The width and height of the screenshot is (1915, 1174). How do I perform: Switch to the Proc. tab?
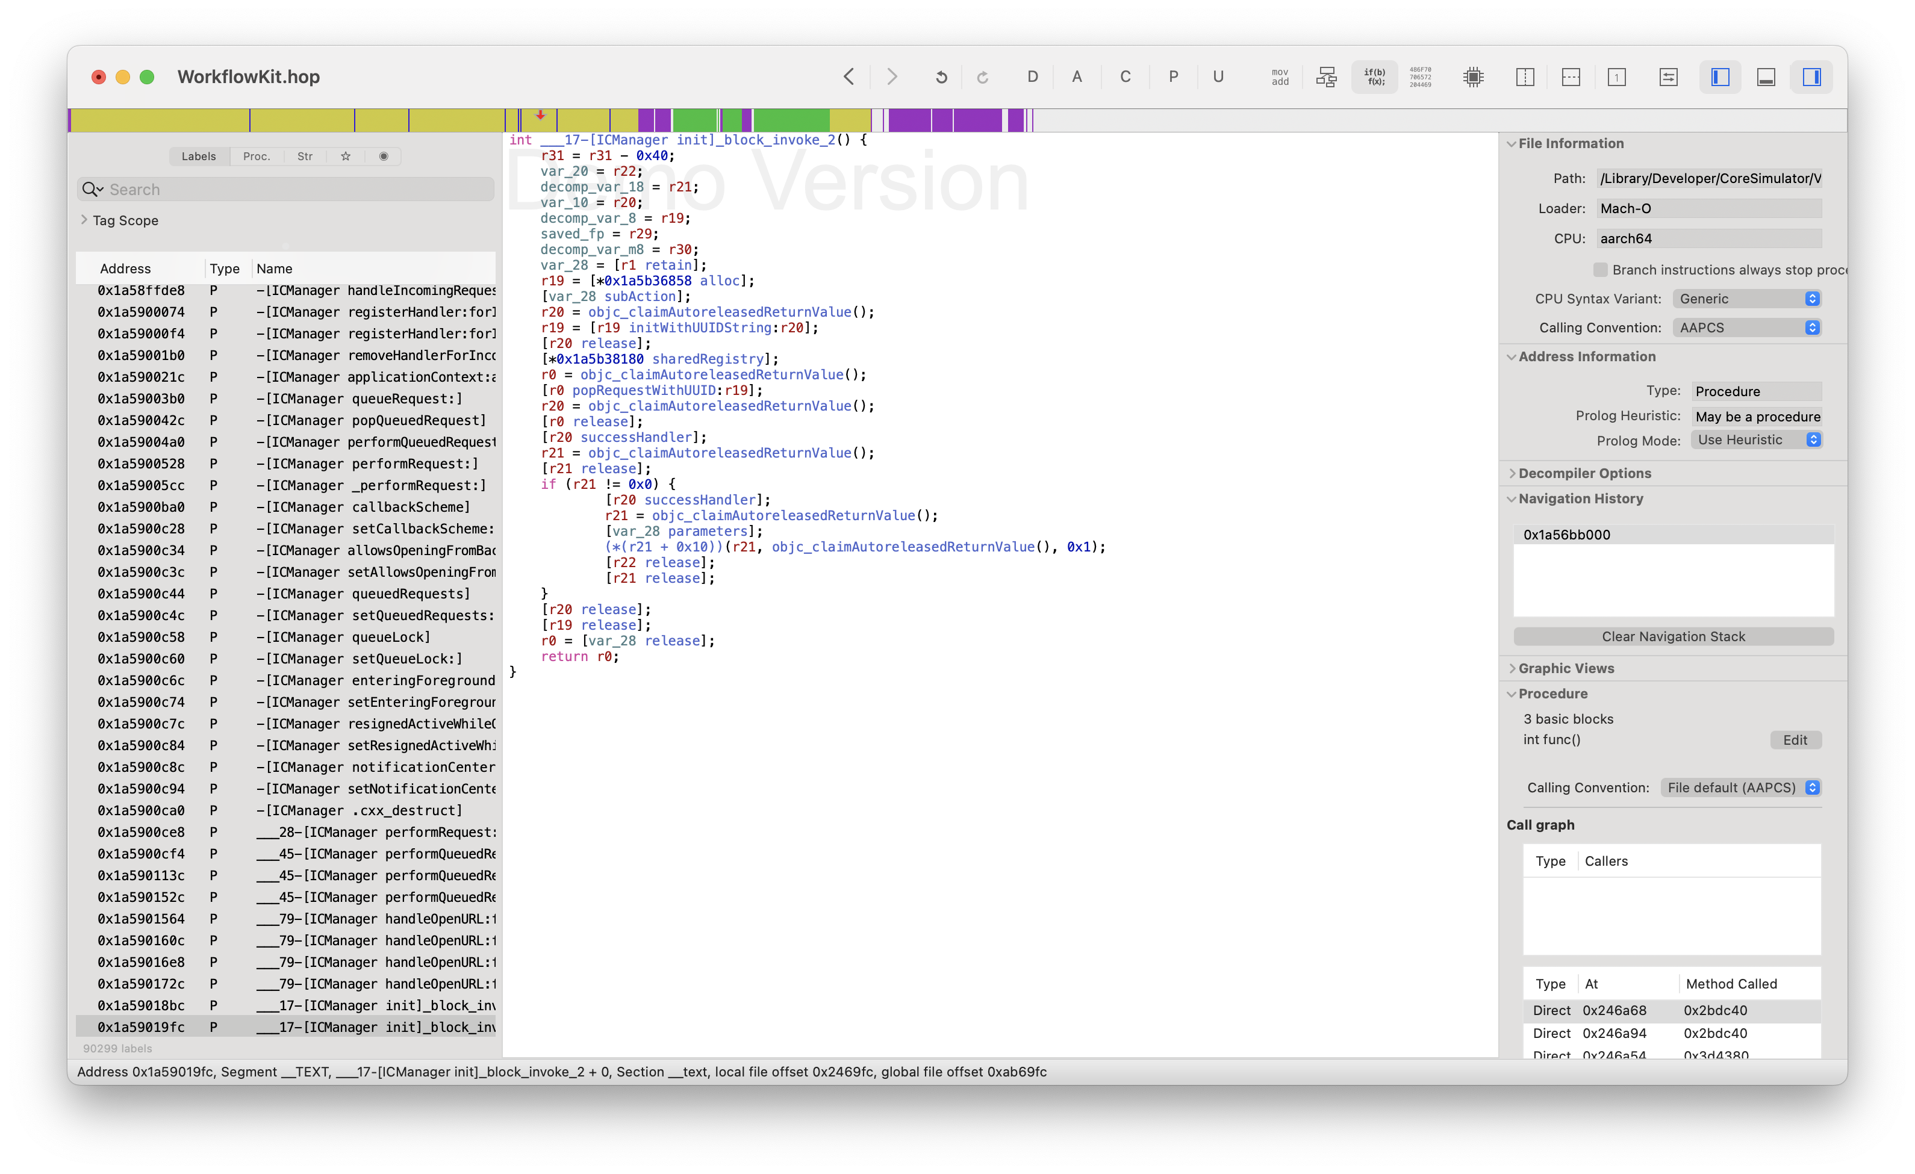(257, 156)
